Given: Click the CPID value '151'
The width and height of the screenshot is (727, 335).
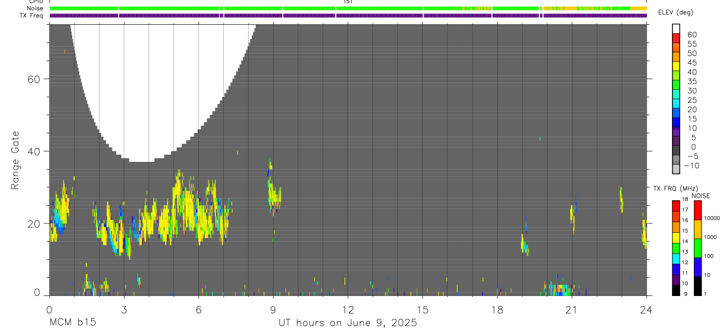Looking at the screenshot, I should [x=348, y=2].
